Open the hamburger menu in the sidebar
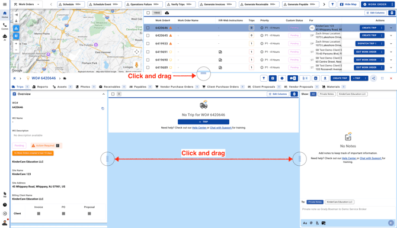 coord(5,4)
